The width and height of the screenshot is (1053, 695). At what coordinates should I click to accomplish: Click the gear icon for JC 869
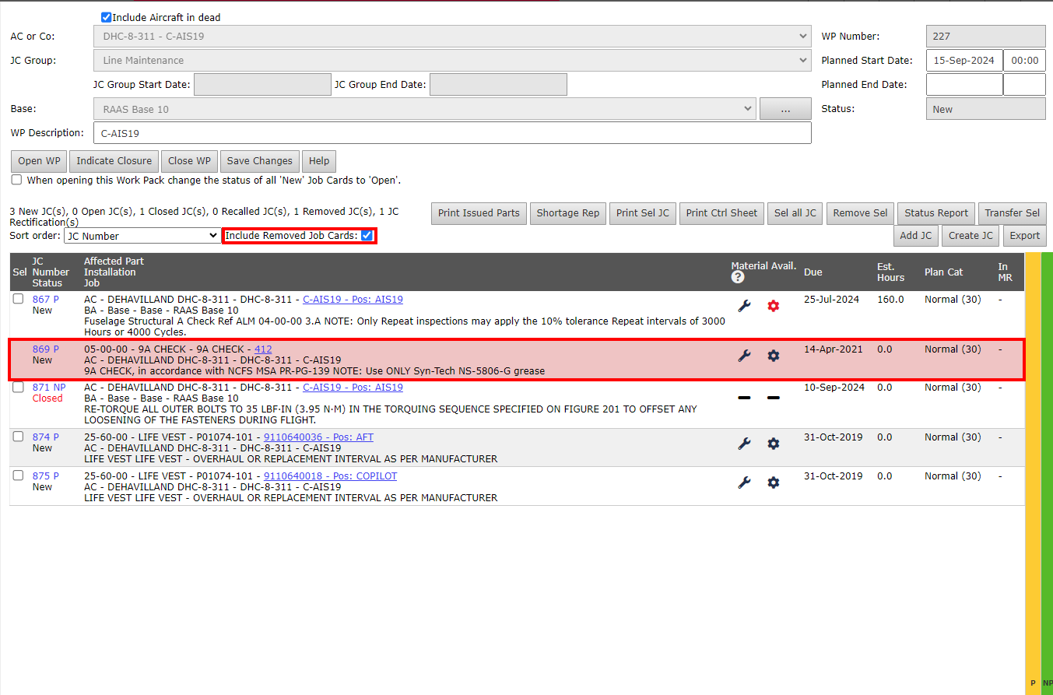coord(773,356)
